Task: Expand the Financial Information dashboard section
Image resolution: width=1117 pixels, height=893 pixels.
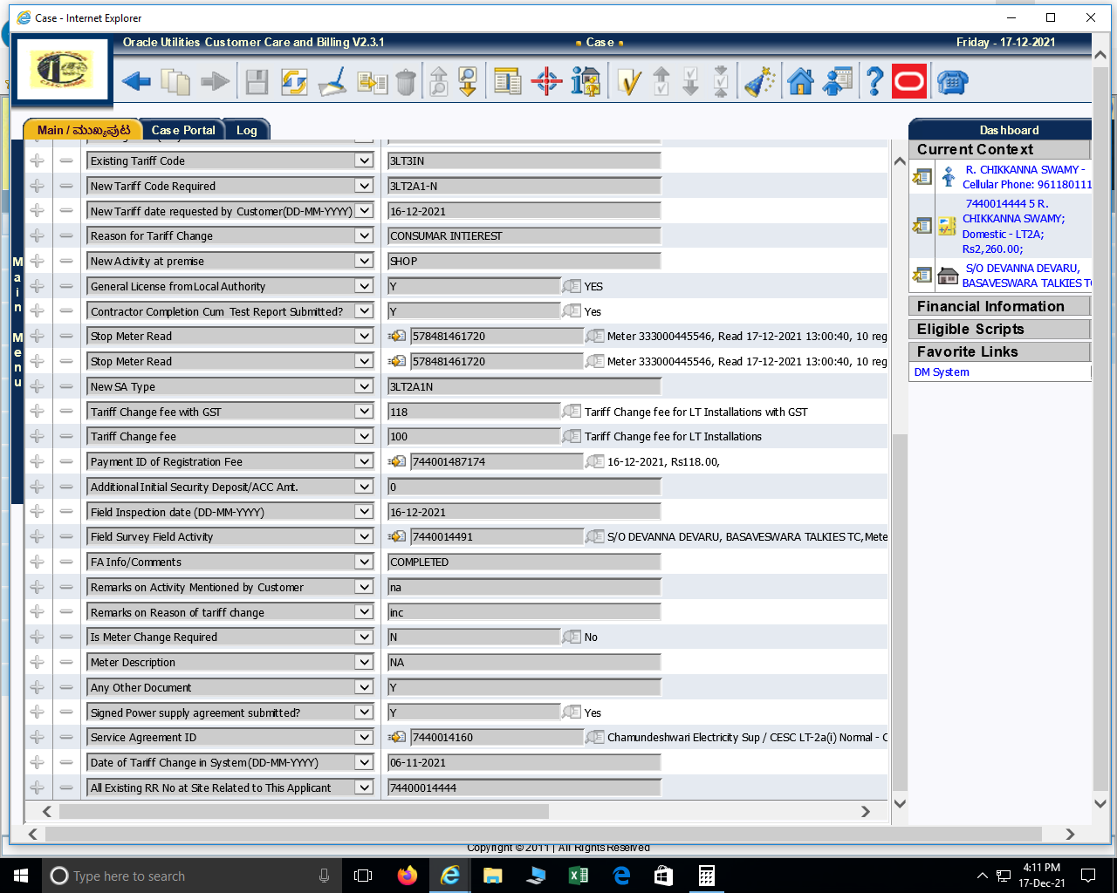Action: 999,306
